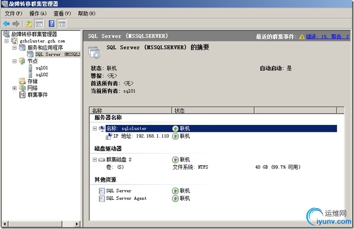Select SQL Server (MSSQLS tree entry
Image resolution: width=354 pixels, height=229 pixels.
click(58, 54)
